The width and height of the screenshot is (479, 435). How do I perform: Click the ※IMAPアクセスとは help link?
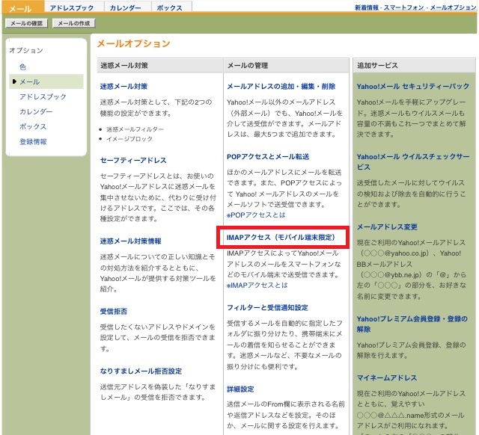tap(257, 285)
